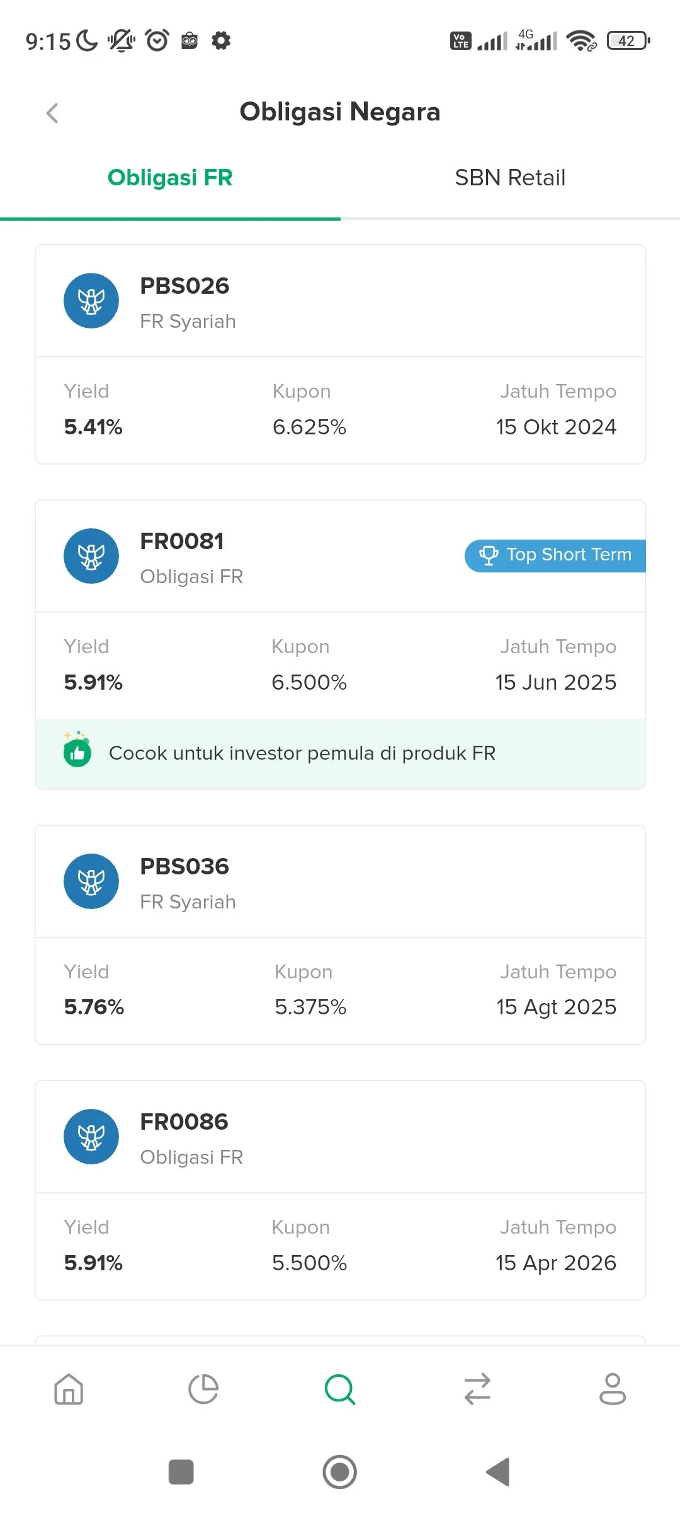This screenshot has width=680, height=1513.
Task: Open the profile person icon
Action: 613,1389
